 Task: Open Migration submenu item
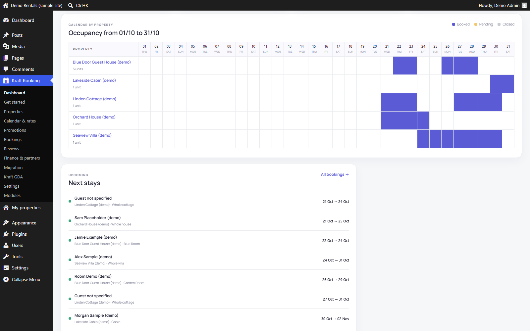[13, 168]
